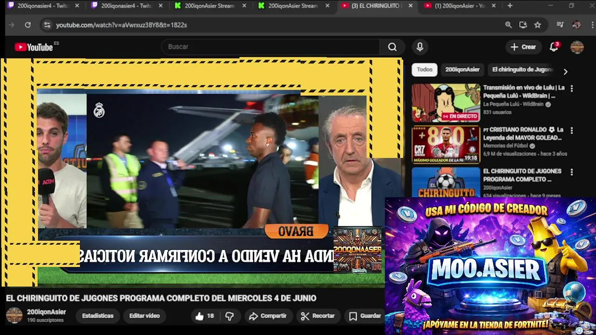Open 200iqonAsier channel avatar below the video

click(x=14, y=315)
